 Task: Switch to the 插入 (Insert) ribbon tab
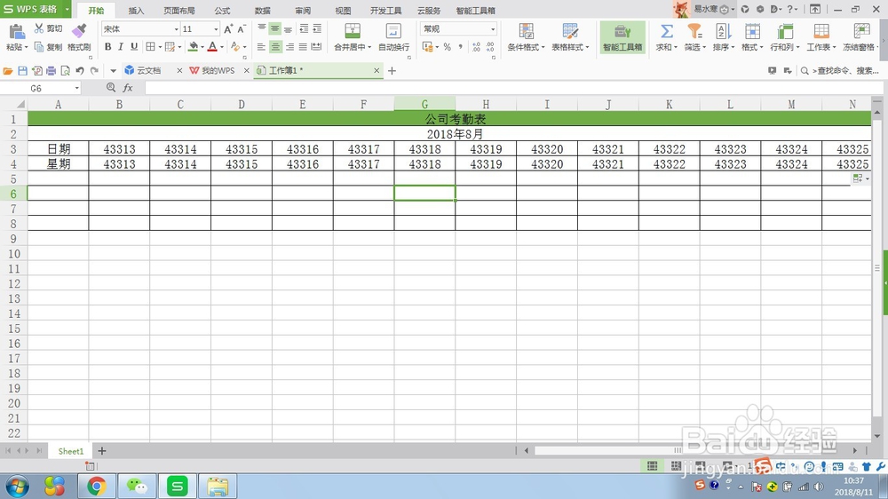[136, 10]
